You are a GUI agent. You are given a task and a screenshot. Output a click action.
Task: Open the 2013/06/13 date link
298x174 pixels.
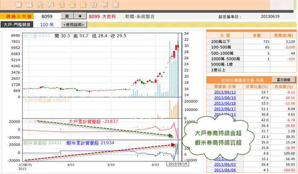(225, 93)
